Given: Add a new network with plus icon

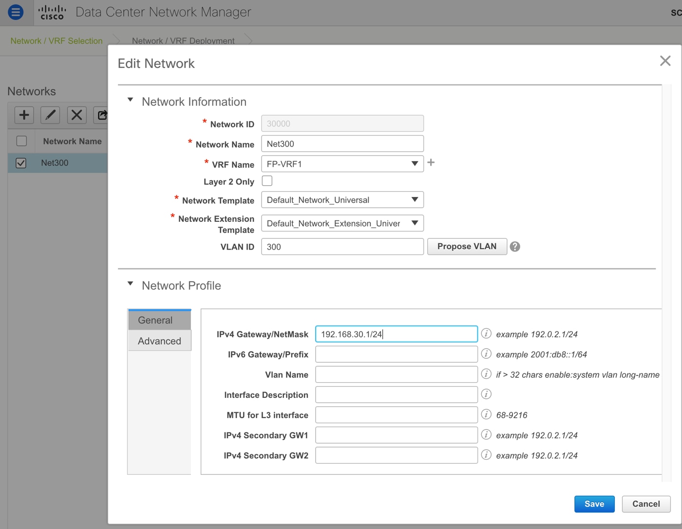Looking at the screenshot, I should pos(24,115).
